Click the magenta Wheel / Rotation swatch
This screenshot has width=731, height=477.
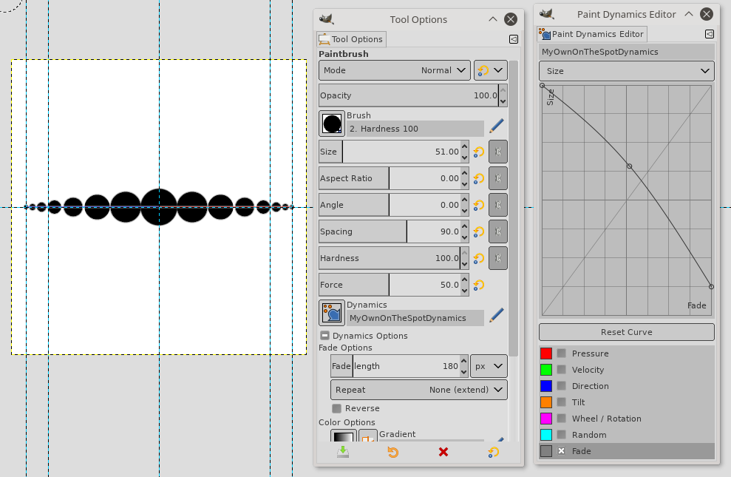(x=546, y=419)
